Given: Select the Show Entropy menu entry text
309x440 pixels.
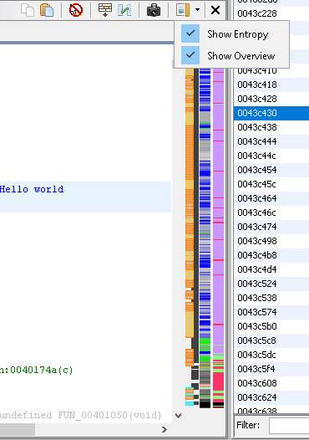Looking at the screenshot, I should click(x=237, y=34).
